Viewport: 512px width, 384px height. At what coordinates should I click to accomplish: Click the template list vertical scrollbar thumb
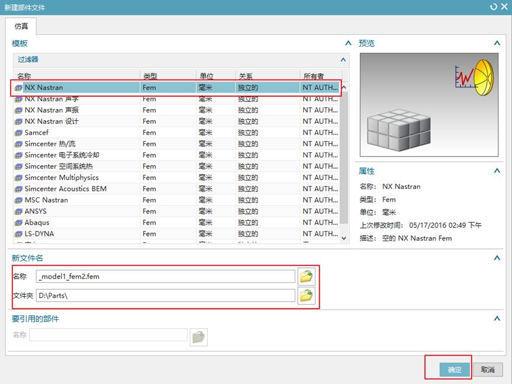pyautogui.click(x=344, y=158)
